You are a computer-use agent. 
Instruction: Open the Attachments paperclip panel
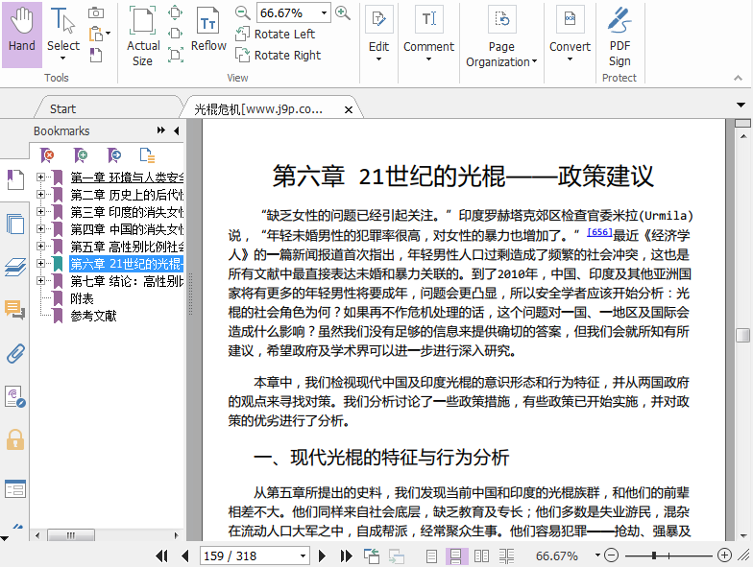coord(15,352)
